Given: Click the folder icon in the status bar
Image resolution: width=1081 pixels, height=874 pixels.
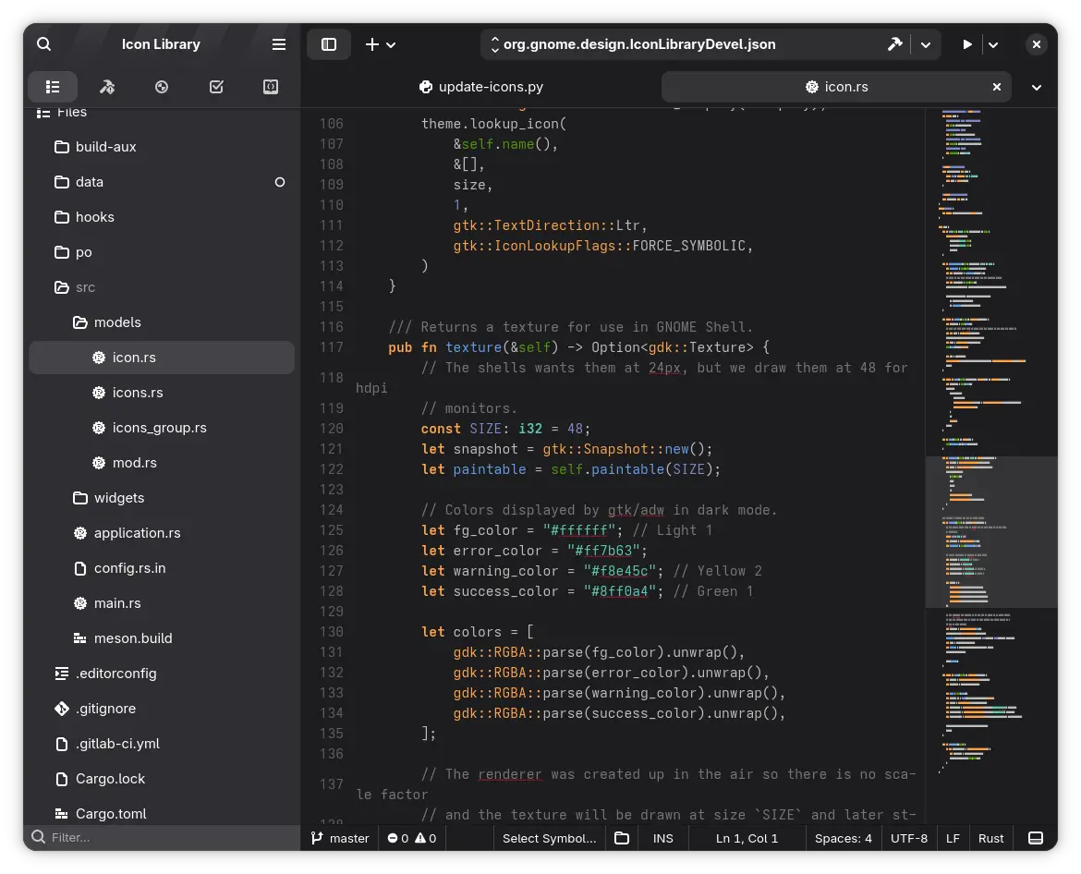Looking at the screenshot, I should (621, 838).
